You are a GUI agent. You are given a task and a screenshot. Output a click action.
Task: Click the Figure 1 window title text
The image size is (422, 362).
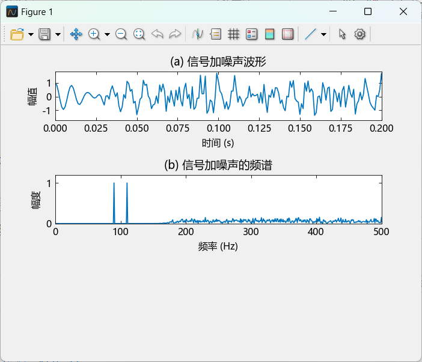click(x=37, y=12)
